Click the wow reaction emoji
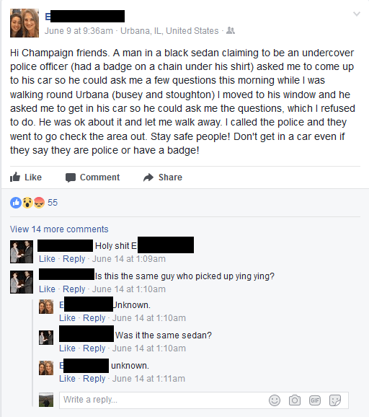 (27, 203)
